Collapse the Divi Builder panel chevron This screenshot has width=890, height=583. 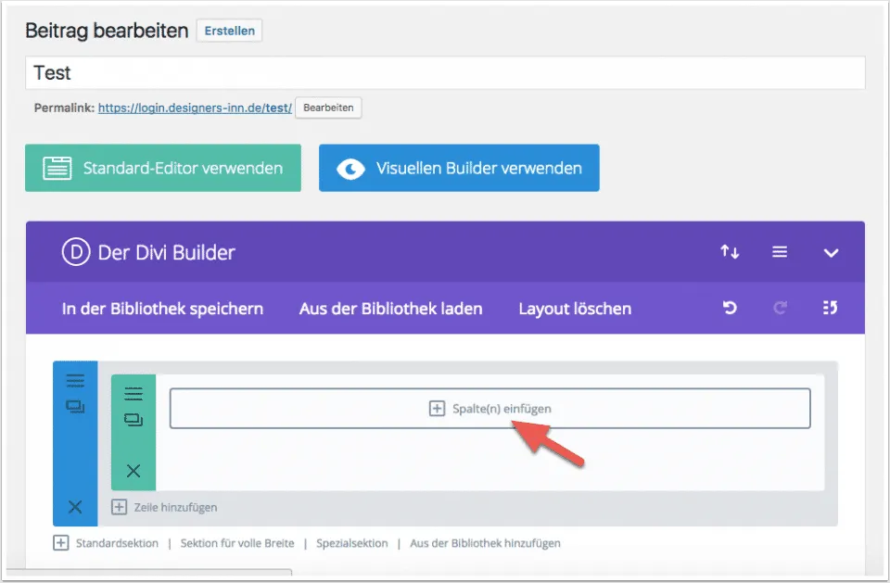click(831, 252)
